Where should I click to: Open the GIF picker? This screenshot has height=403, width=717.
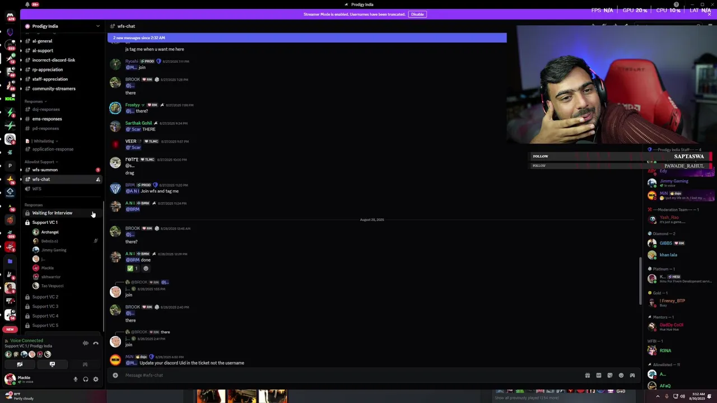[599, 375]
